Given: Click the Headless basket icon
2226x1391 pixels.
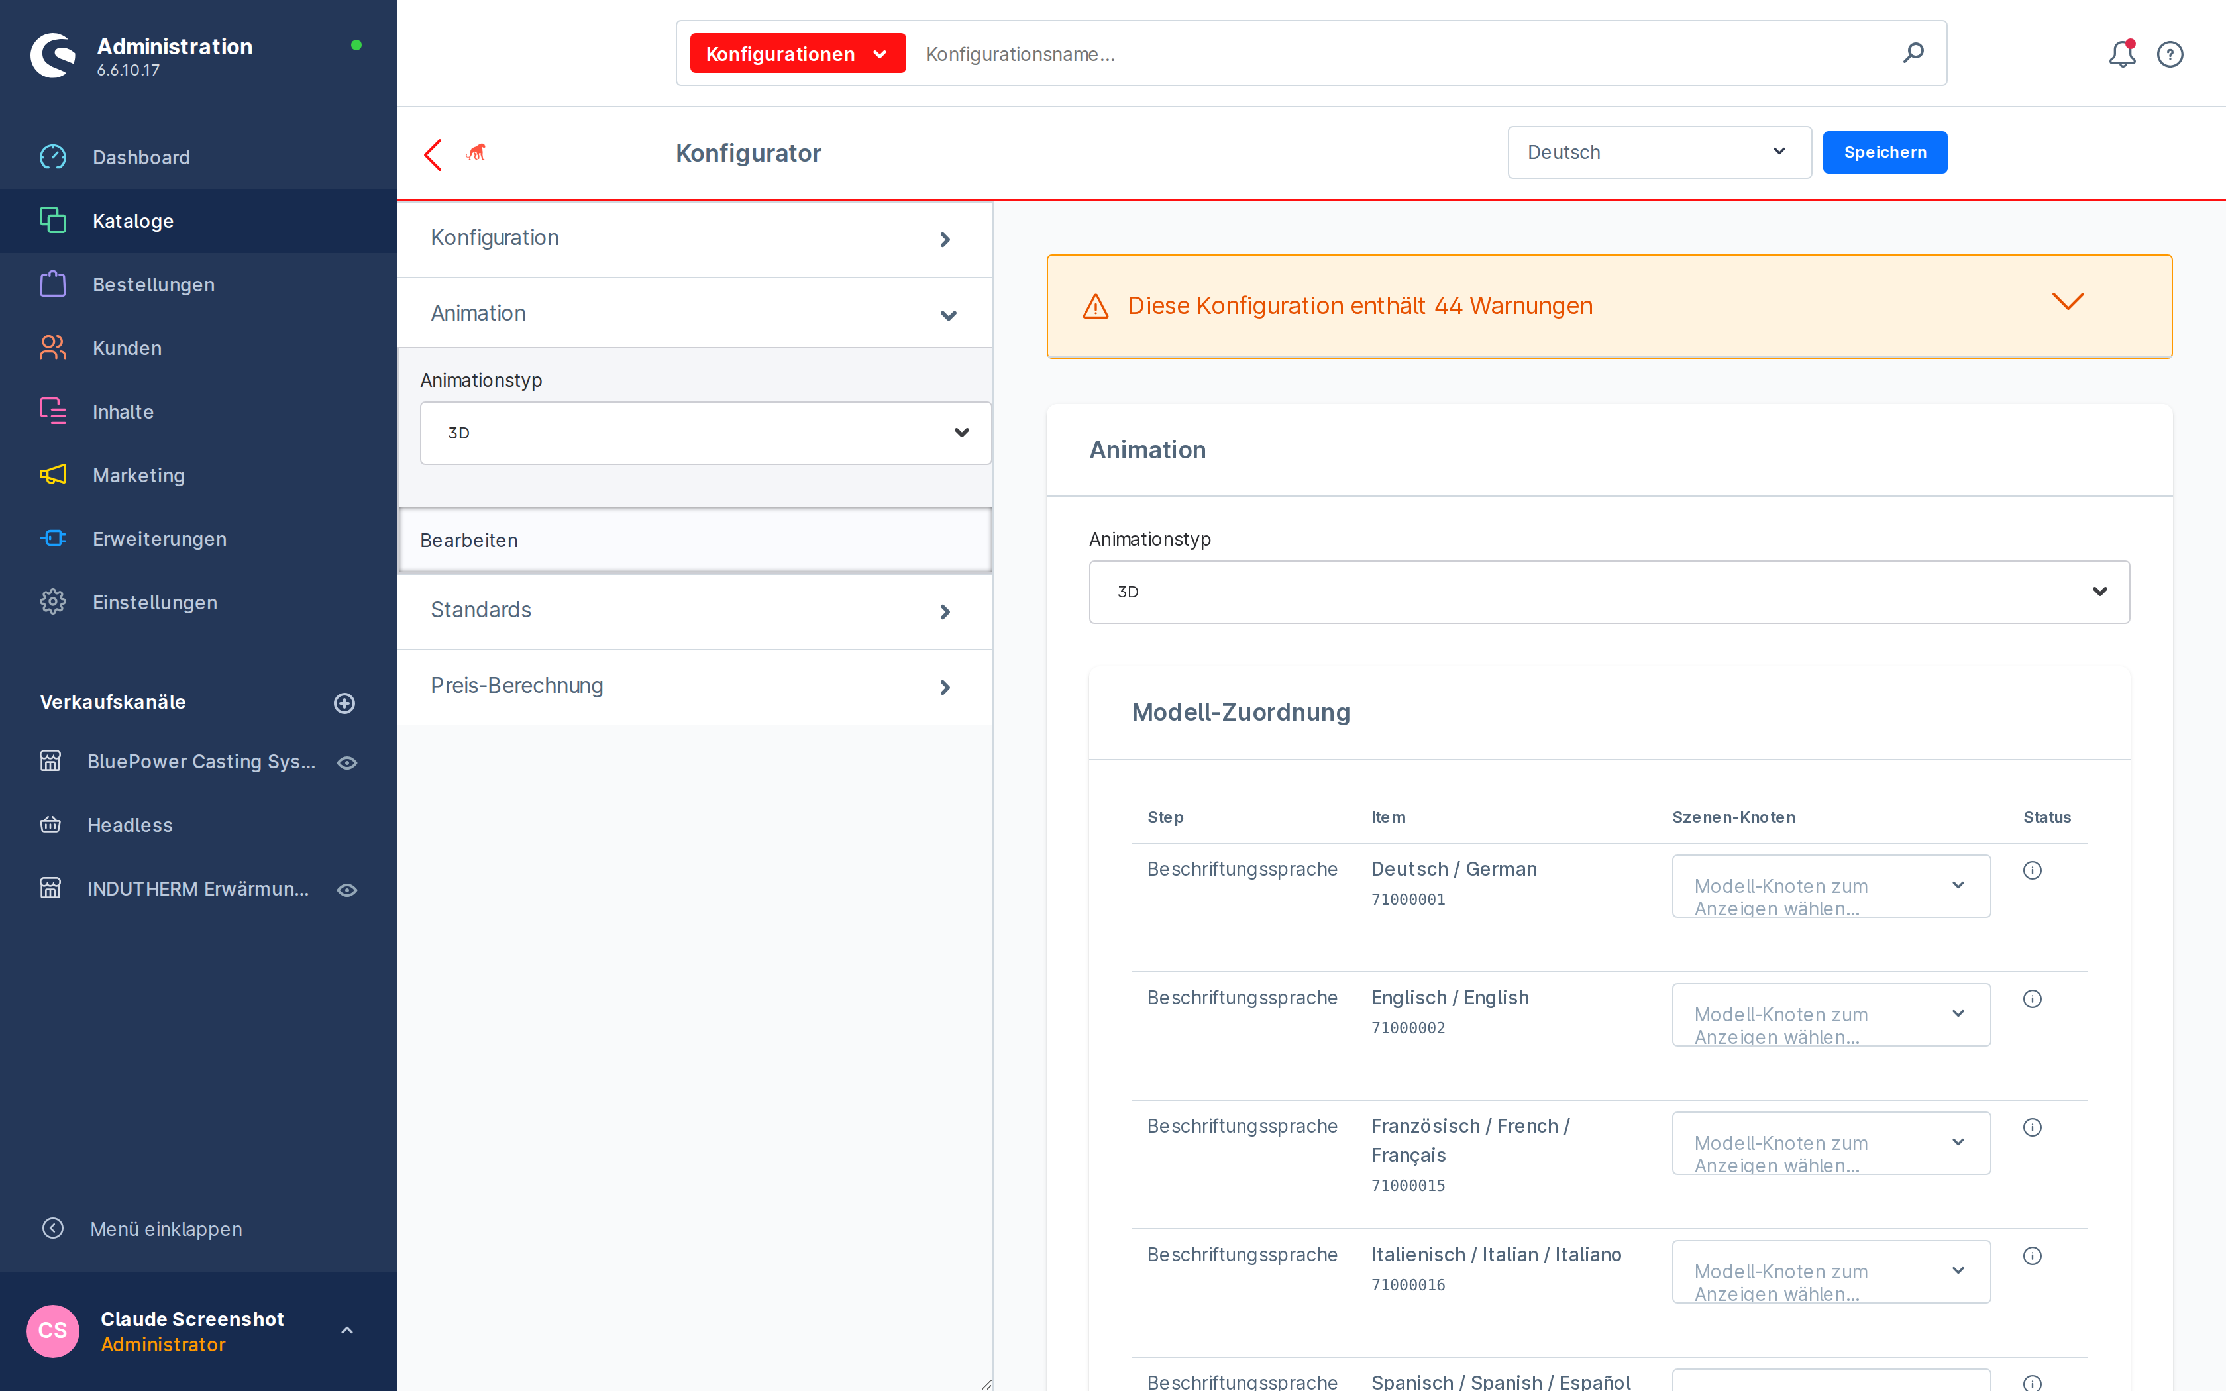Looking at the screenshot, I should click(50, 824).
